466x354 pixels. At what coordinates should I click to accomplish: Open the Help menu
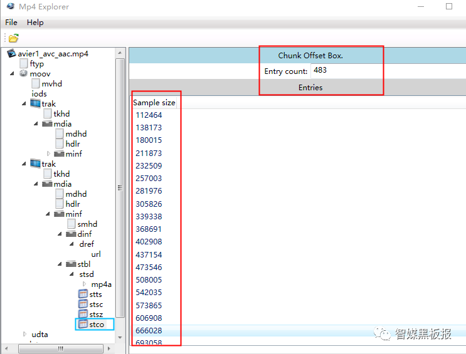coord(35,23)
